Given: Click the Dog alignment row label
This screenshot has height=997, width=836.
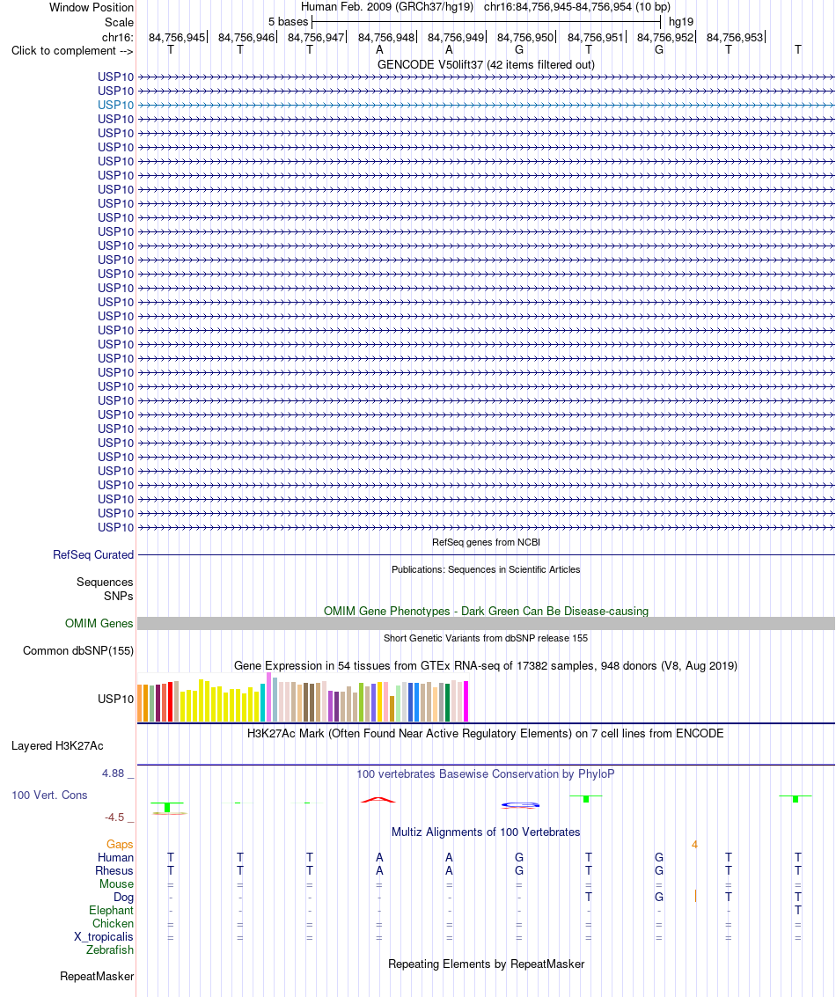Looking at the screenshot, I should coord(123,898).
